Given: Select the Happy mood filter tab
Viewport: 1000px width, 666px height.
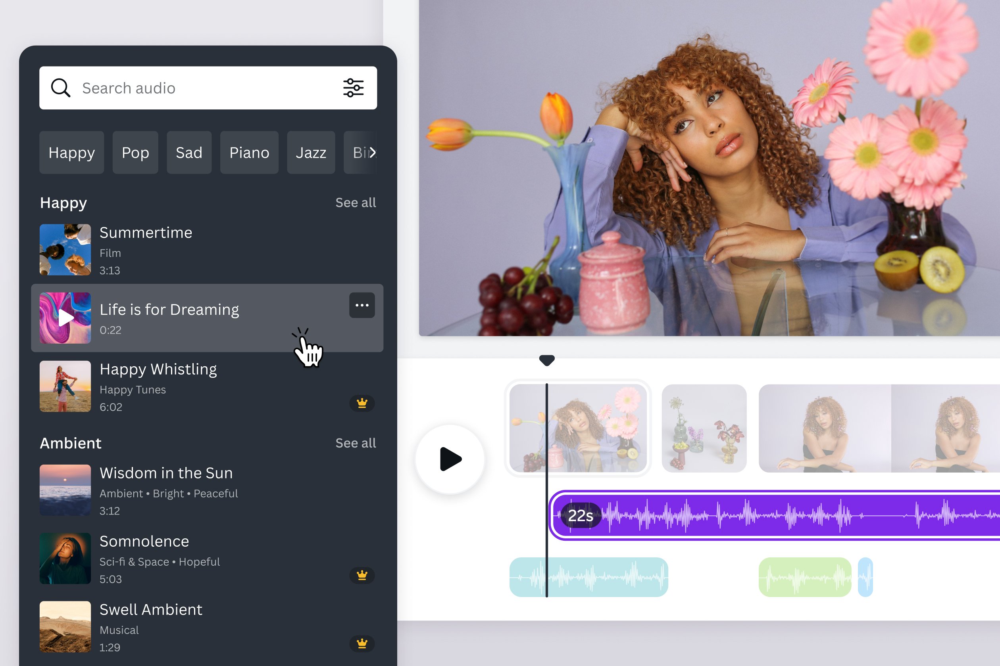Looking at the screenshot, I should click(x=71, y=152).
